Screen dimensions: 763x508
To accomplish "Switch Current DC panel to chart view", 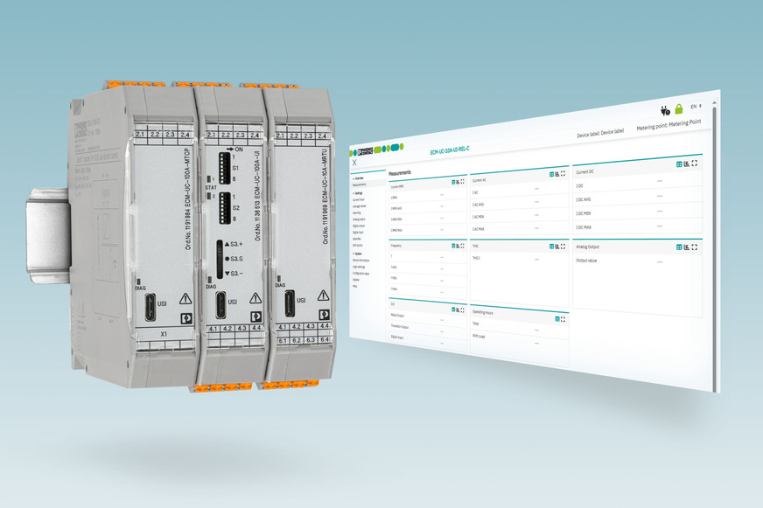I will point(686,163).
